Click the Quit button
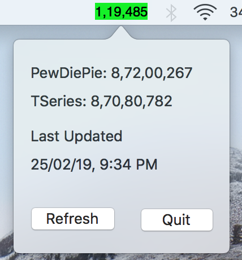The image size is (242, 260). (x=177, y=220)
